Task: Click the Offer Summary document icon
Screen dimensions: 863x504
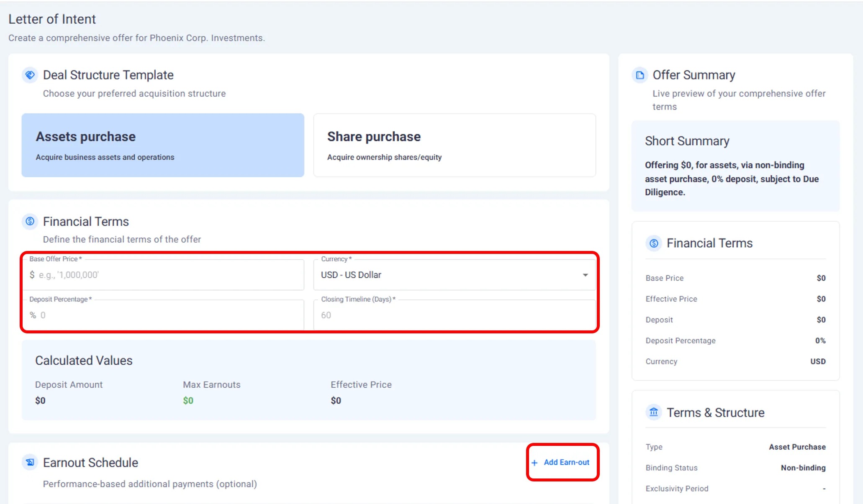Action: [x=640, y=75]
